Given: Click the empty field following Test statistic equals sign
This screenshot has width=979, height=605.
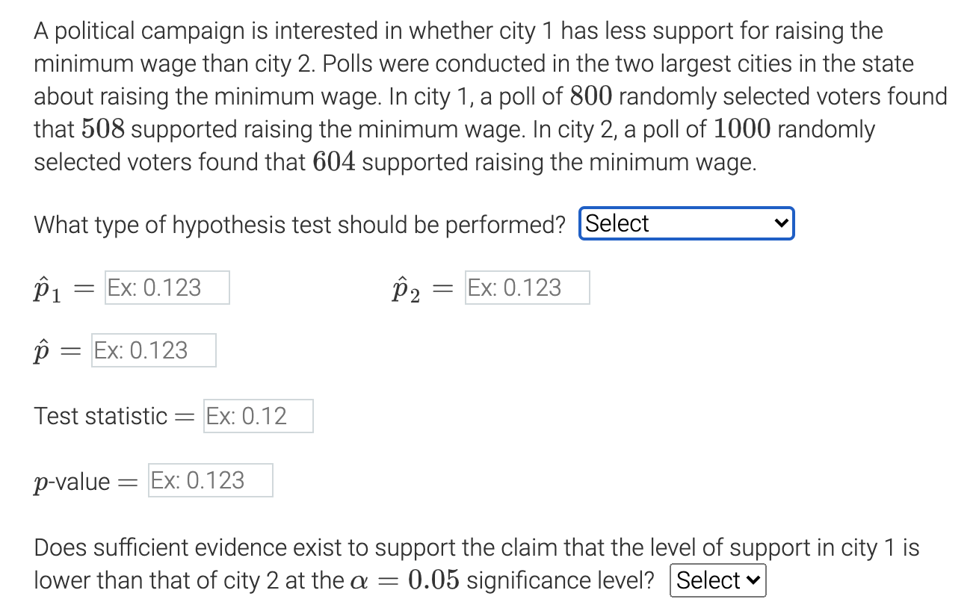Looking at the screenshot, I should coord(257,416).
